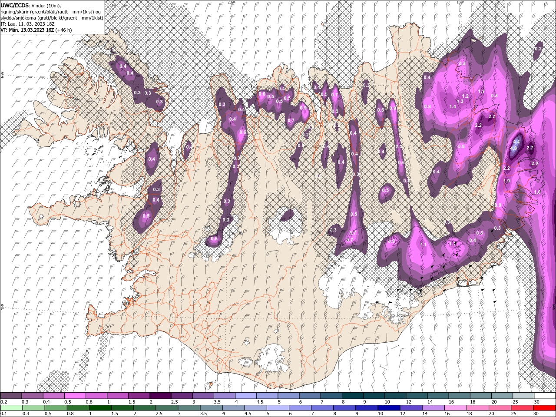Viewport: 556px width, 417px height.
Task: Click the '30' label in the snow legend row
Action: tap(536, 402)
